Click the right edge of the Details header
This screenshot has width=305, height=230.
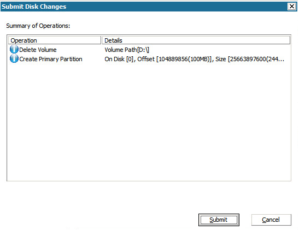coord(290,40)
